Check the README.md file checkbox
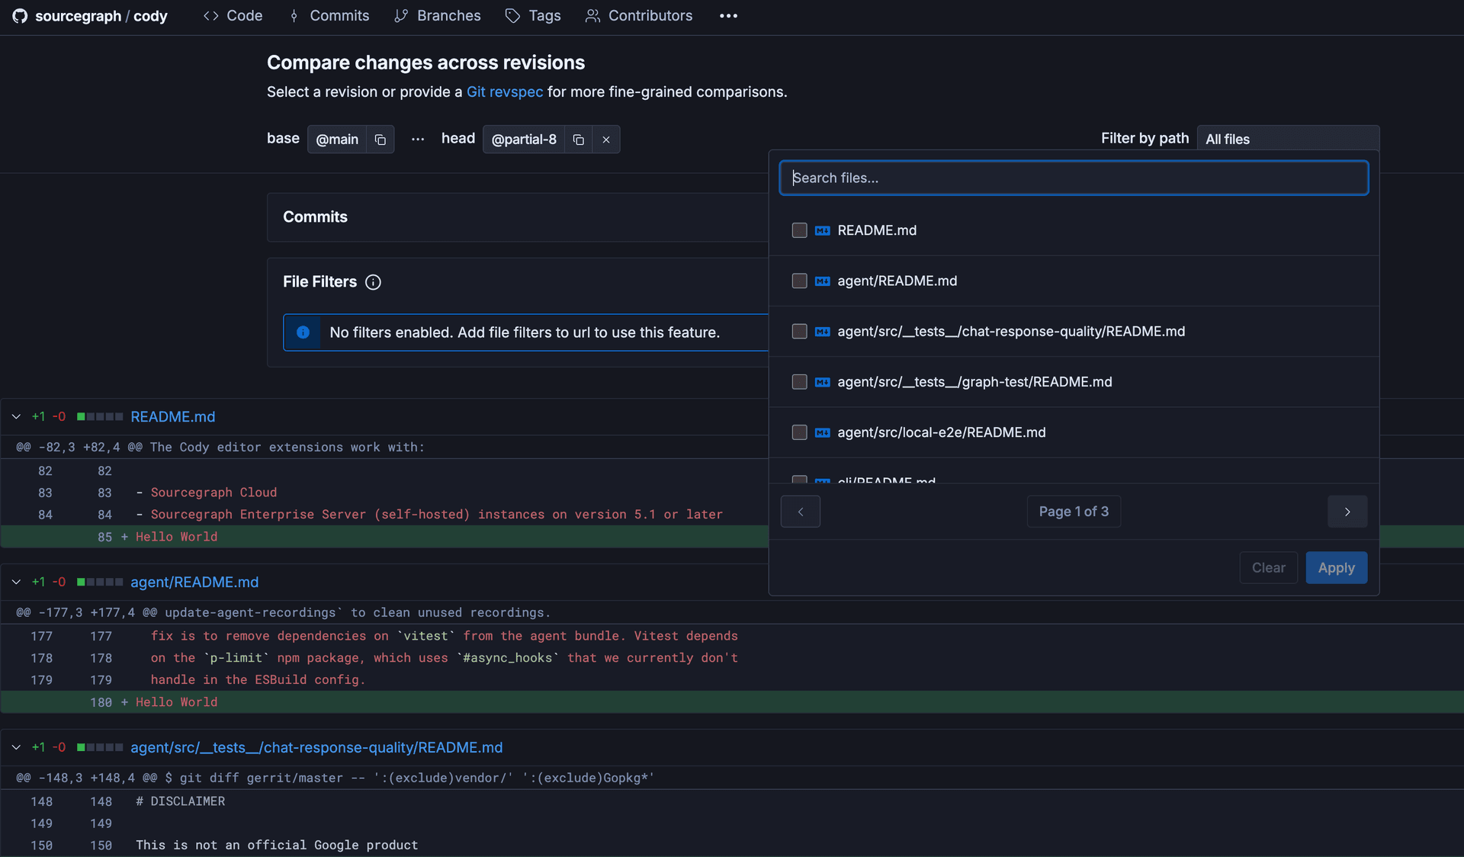The height and width of the screenshot is (857, 1464). (x=799, y=230)
